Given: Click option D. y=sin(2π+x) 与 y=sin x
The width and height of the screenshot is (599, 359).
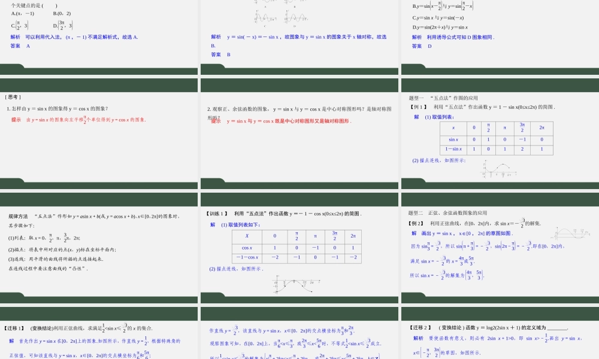Looking at the screenshot, I should point(440,27).
